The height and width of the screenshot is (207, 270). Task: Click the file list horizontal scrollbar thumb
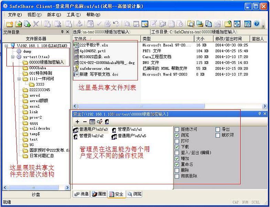[x=141, y=106]
